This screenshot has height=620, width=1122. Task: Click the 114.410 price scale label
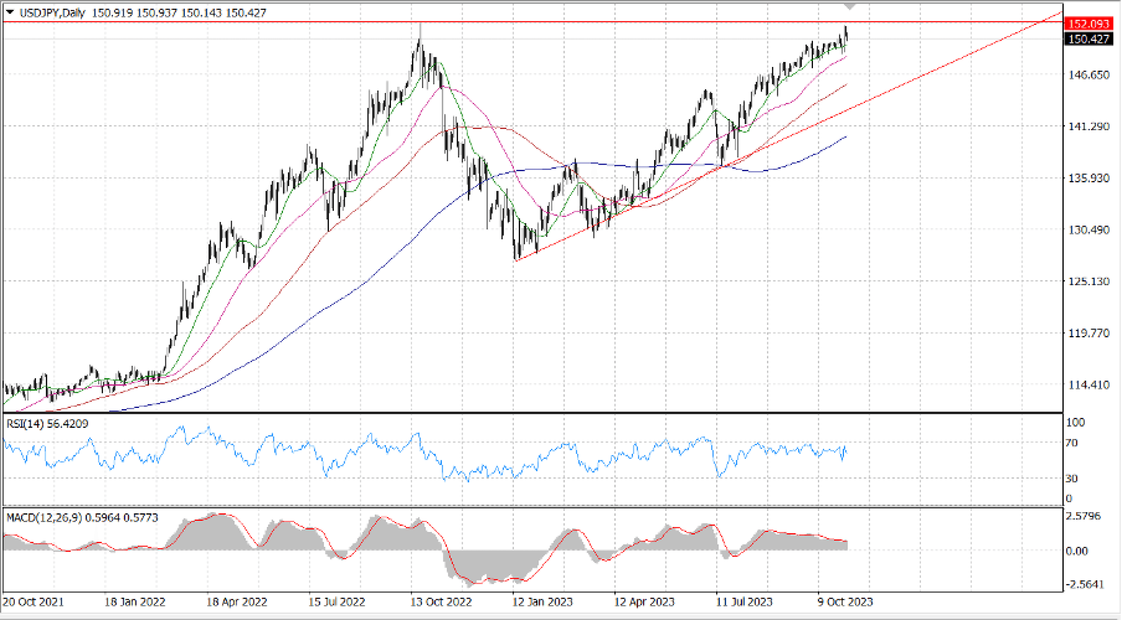1088,385
